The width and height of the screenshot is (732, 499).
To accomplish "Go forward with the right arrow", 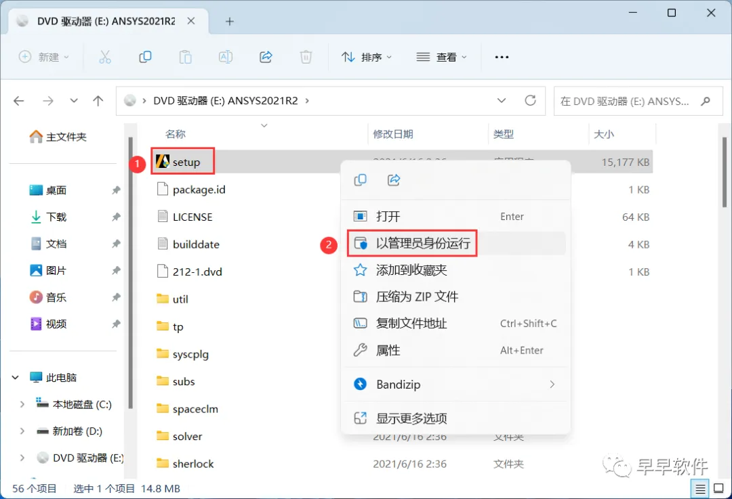I will [x=48, y=101].
